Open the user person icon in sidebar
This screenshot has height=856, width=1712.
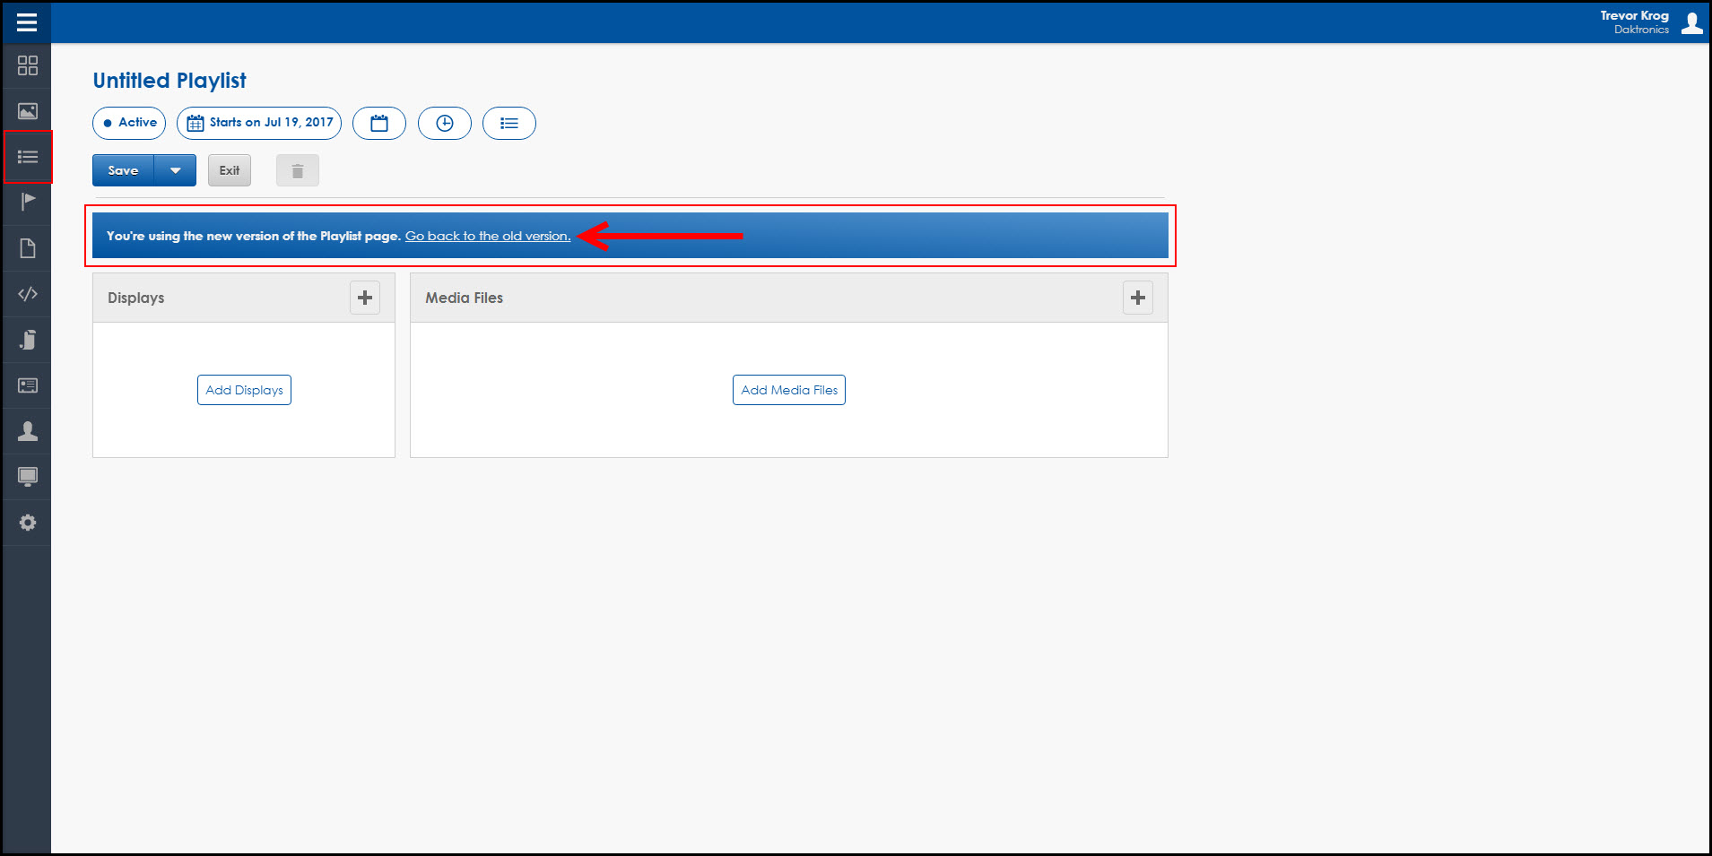(28, 431)
